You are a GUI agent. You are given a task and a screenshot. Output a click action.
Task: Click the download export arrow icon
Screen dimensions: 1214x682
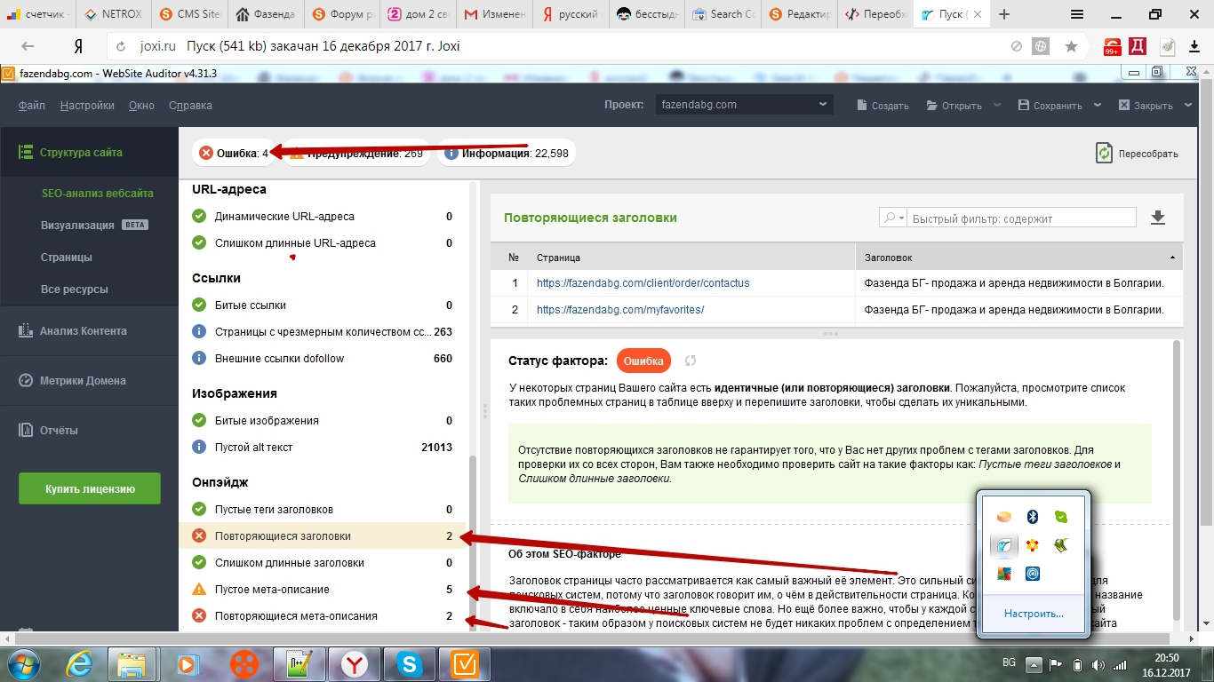(x=1157, y=218)
